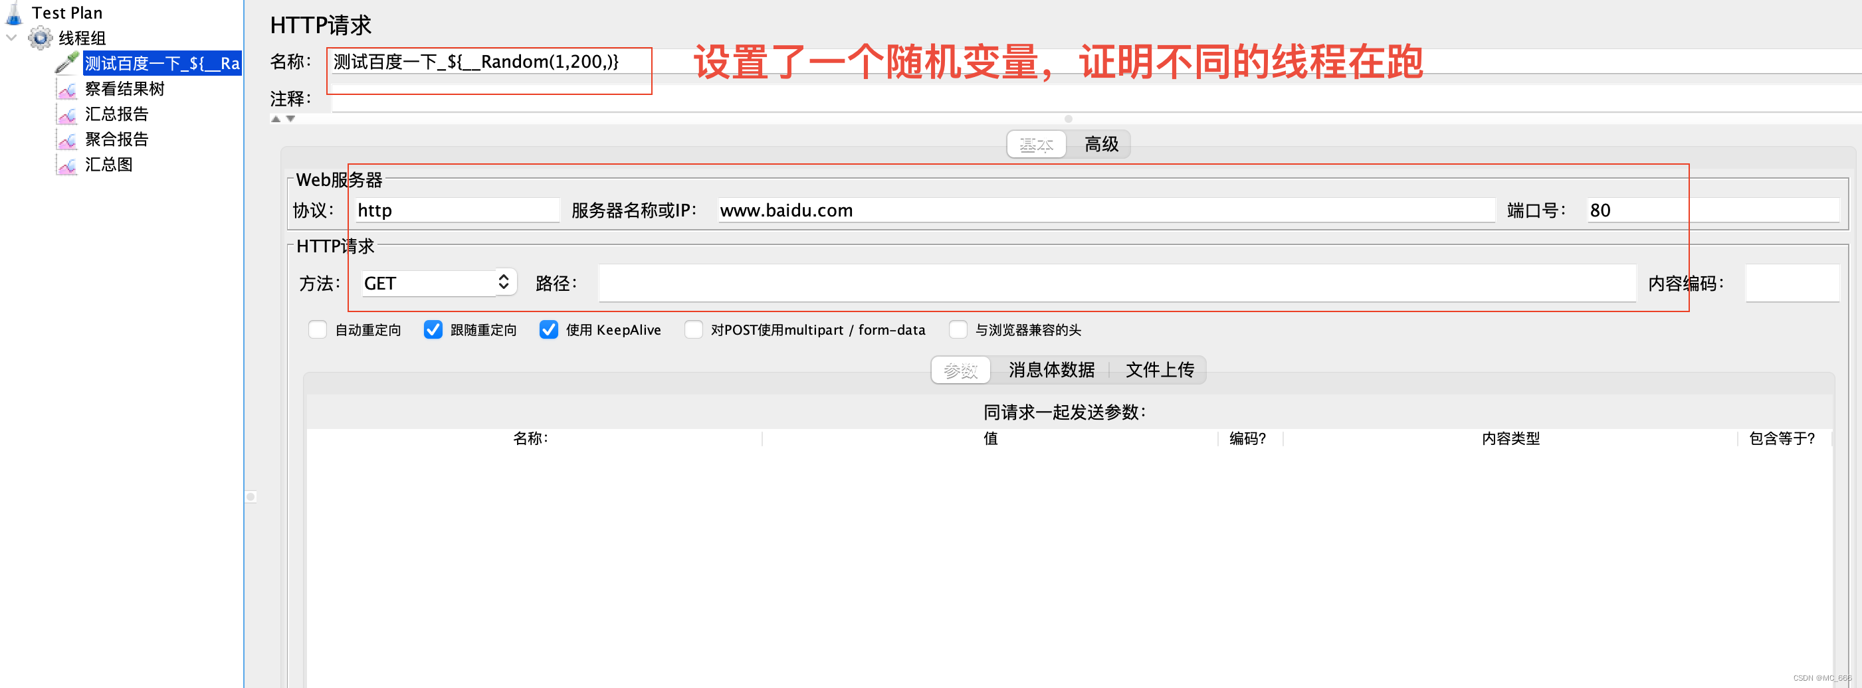Switch to the 文件上传 tab
Image resolution: width=1862 pixels, height=688 pixels.
tap(1160, 370)
